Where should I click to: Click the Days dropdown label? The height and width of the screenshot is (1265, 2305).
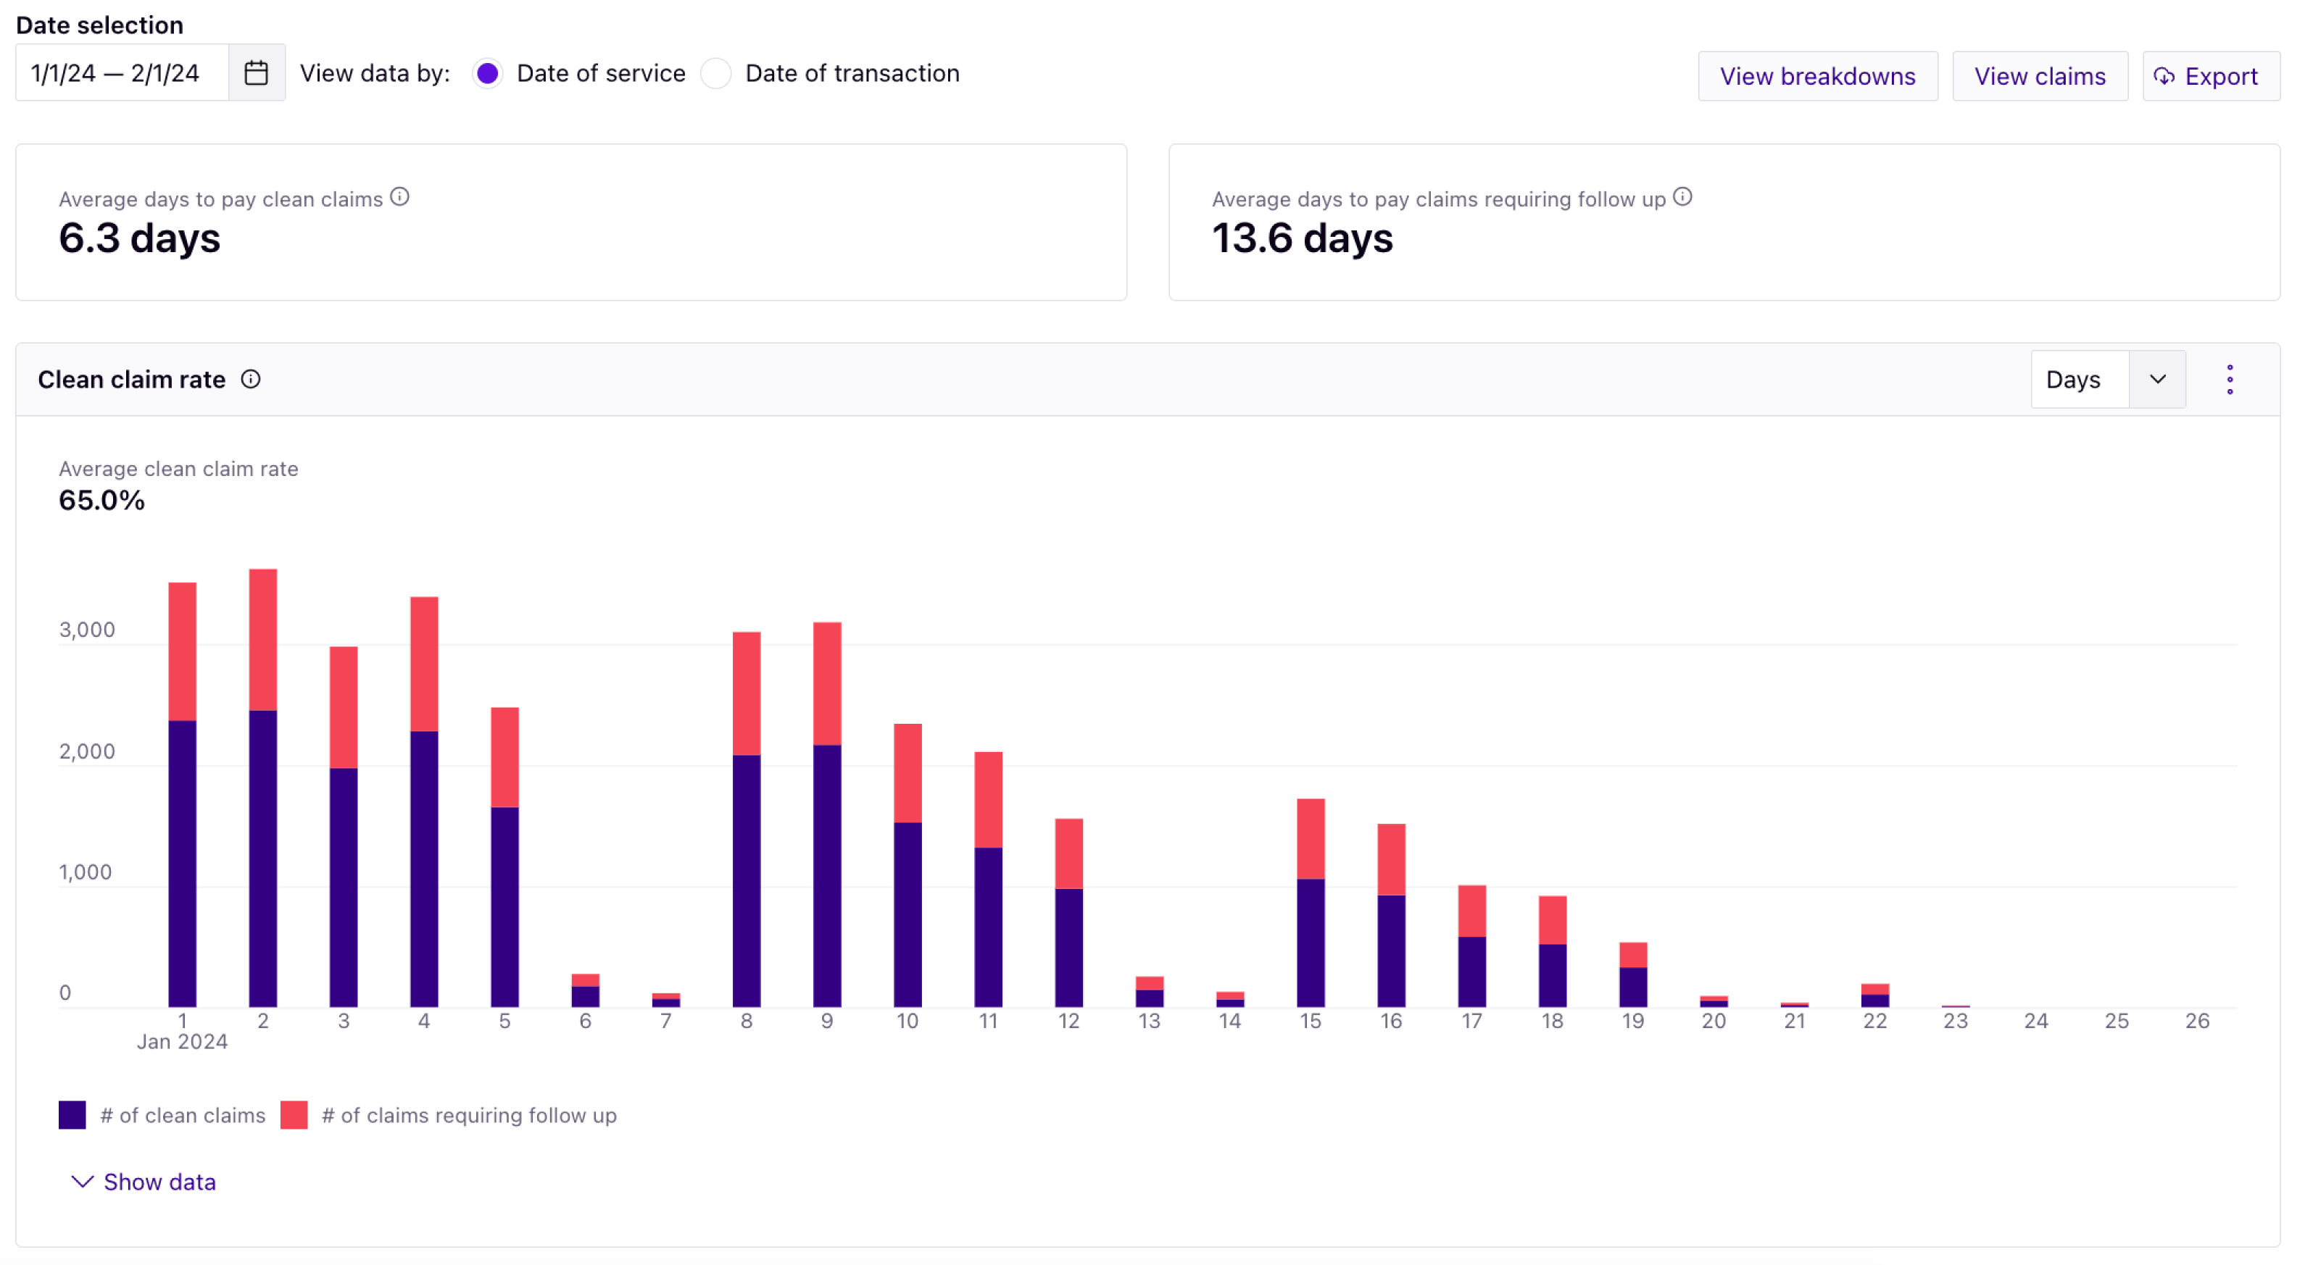2073,380
